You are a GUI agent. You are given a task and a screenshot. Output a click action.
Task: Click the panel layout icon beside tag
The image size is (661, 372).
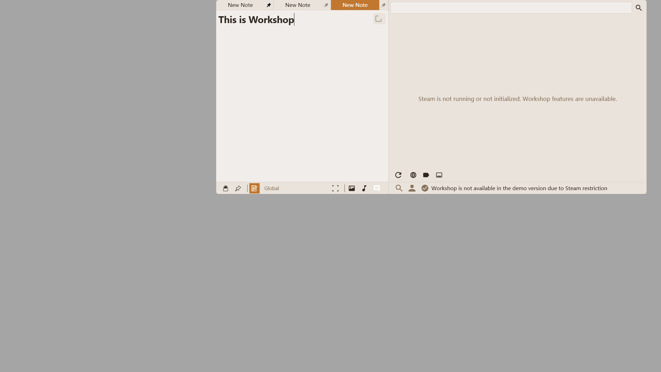[439, 175]
